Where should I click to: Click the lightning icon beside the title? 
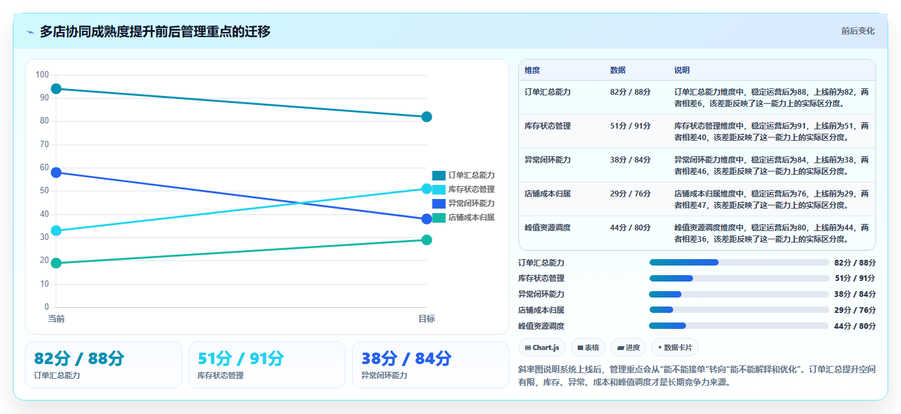click(x=31, y=32)
